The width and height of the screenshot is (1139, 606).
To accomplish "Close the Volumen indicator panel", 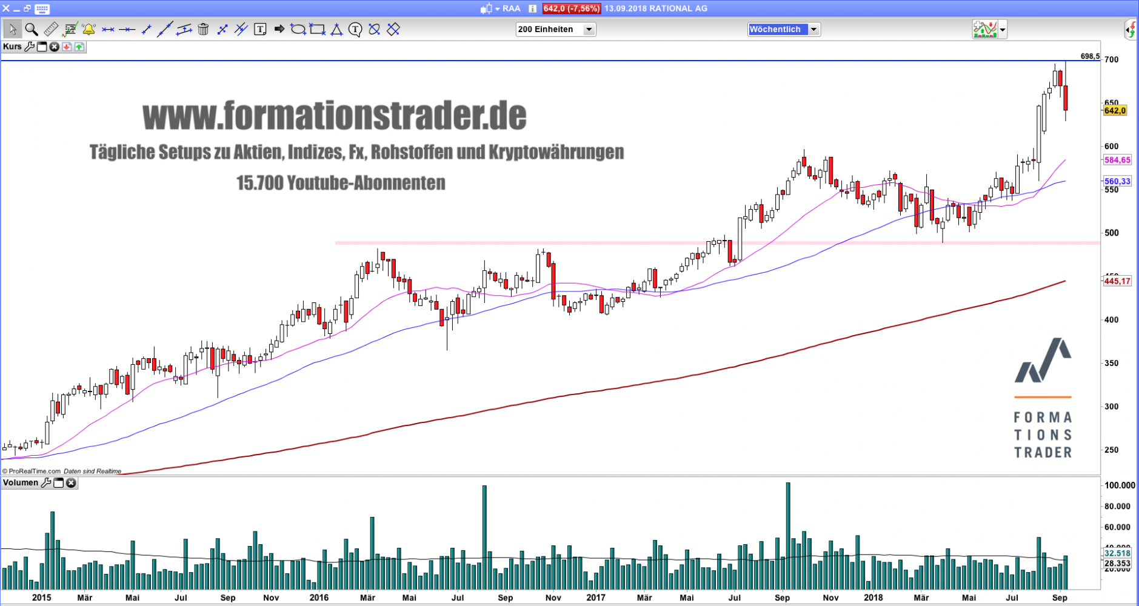I will tap(71, 483).
